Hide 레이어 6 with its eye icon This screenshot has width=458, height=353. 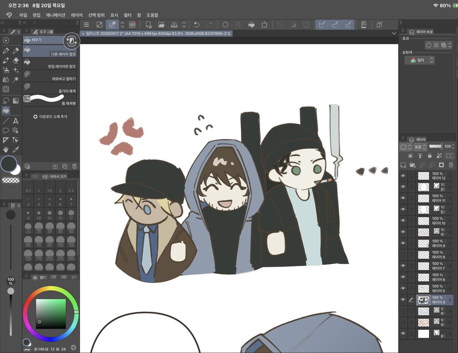click(x=403, y=277)
